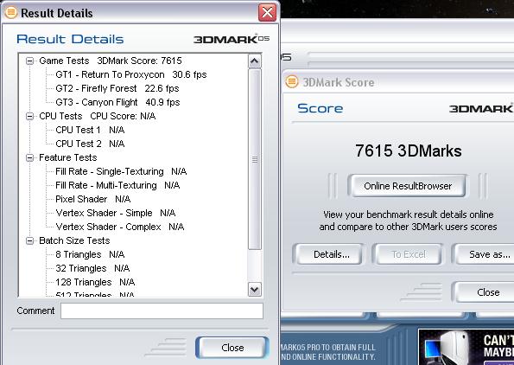Click the Result Details title bar icon
The height and width of the screenshot is (365, 514).
click(x=11, y=12)
